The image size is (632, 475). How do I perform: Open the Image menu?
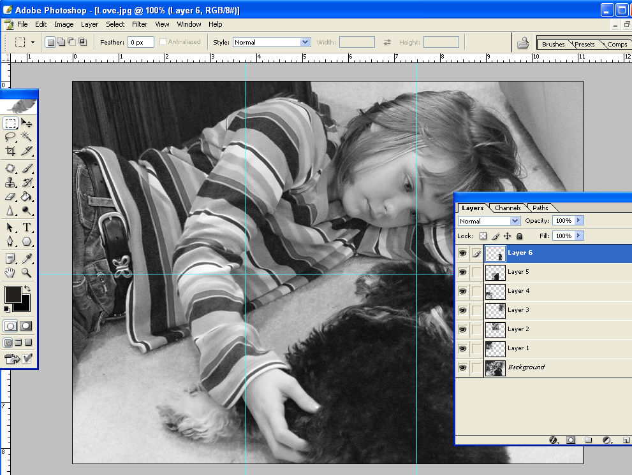tap(64, 24)
